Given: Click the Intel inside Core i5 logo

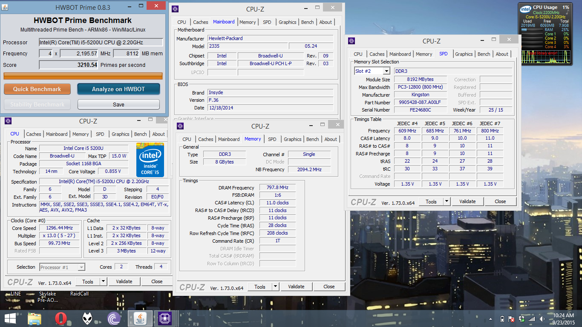Looking at the screenshot, I should pos(150,160).
